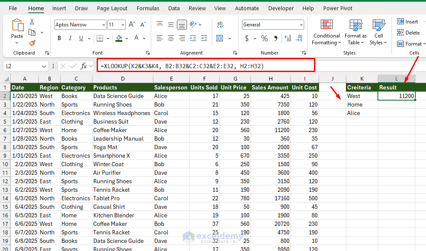
Task: Open Cell Styles dropdown
Action: [x=378, y=32]
